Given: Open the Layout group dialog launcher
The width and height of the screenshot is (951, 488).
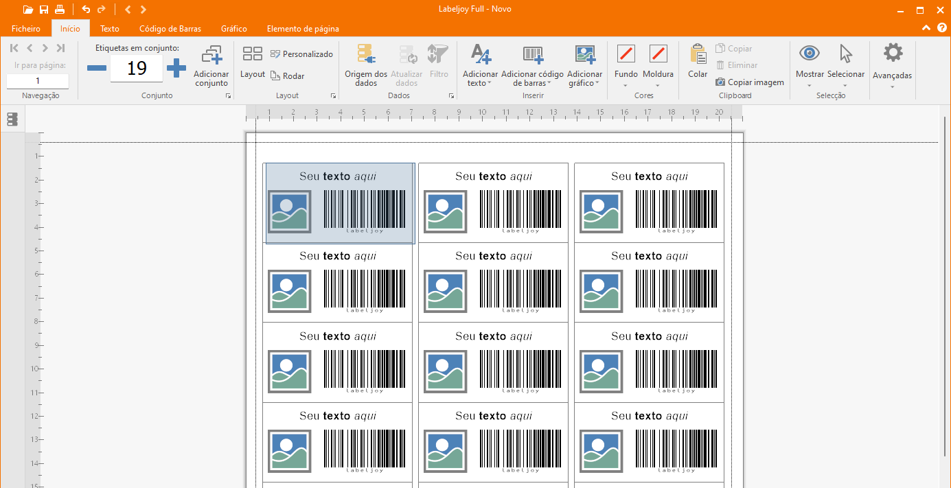Looking at the screenshot, I should coord(334,96).
